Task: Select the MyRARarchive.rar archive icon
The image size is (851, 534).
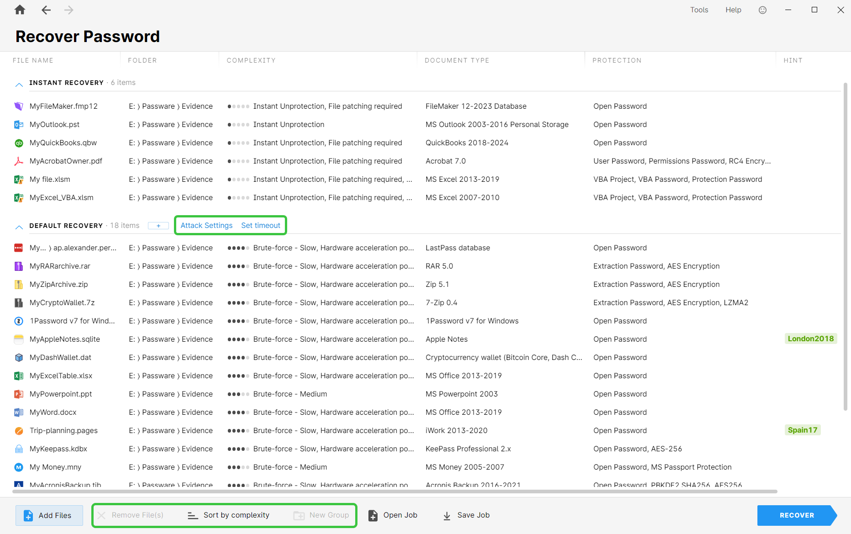Action: pyautogui.click(x=19, y=266)
